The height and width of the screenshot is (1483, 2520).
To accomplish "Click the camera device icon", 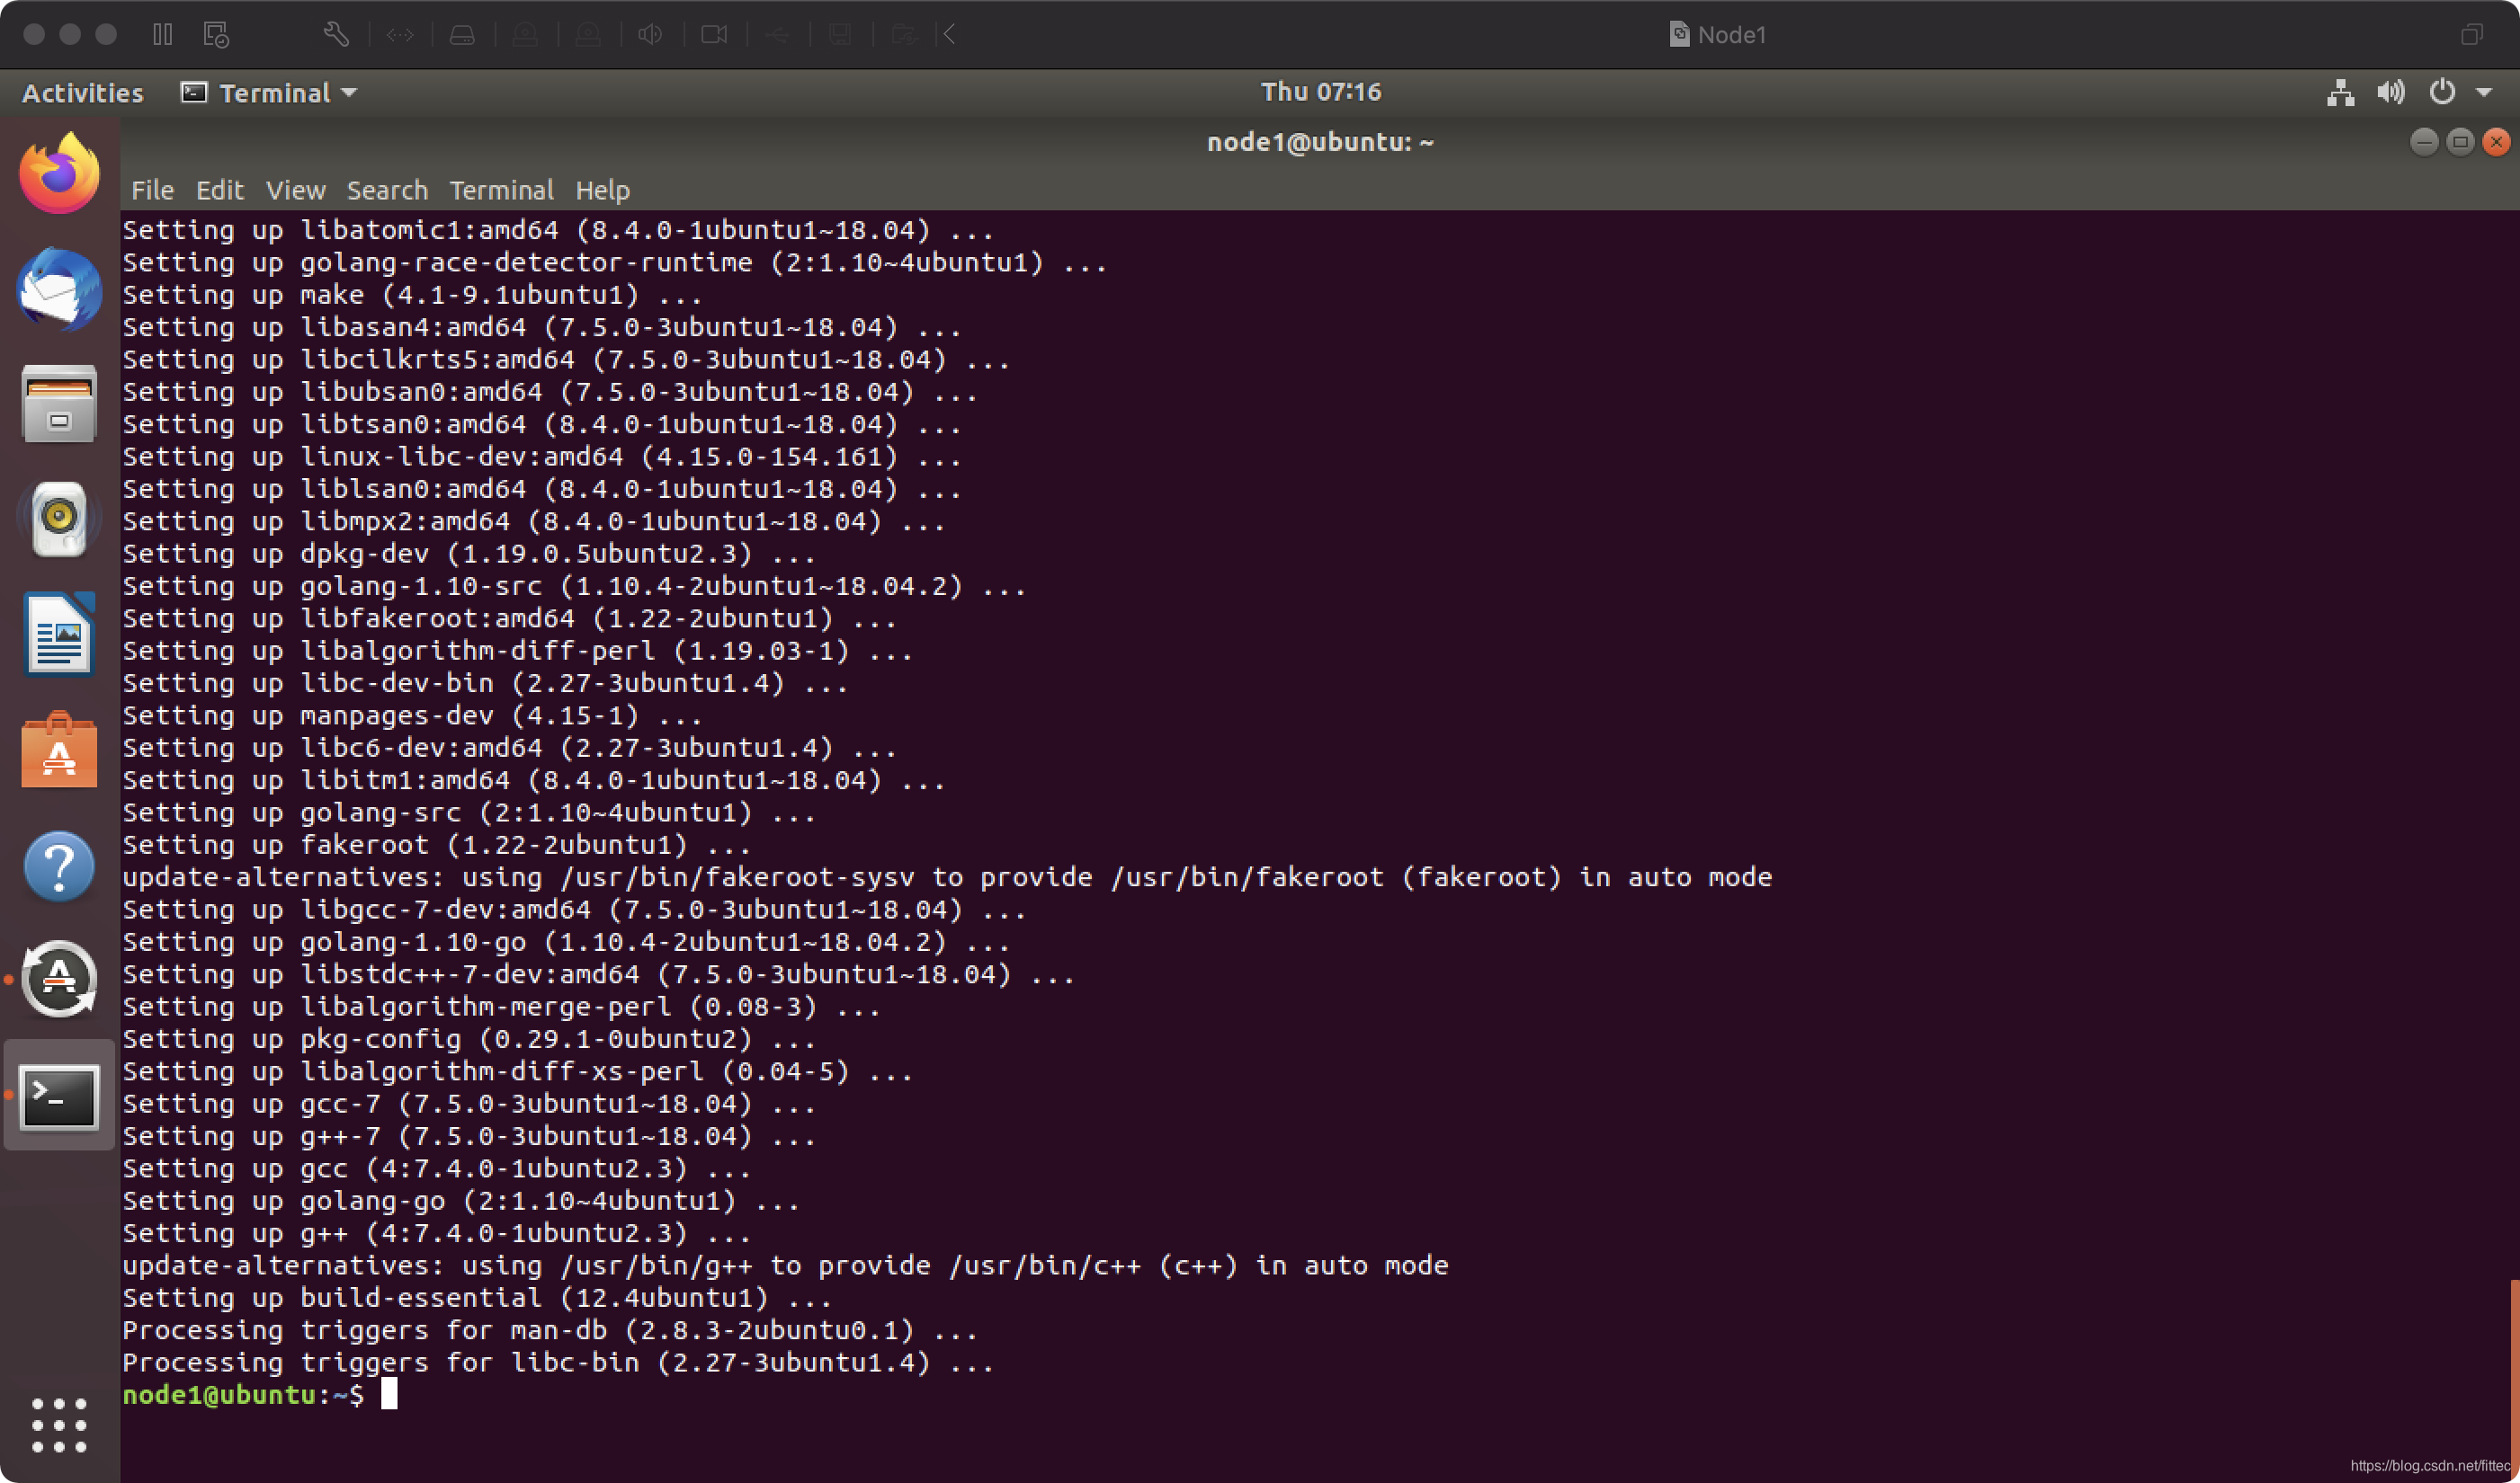I will (714, 35).
